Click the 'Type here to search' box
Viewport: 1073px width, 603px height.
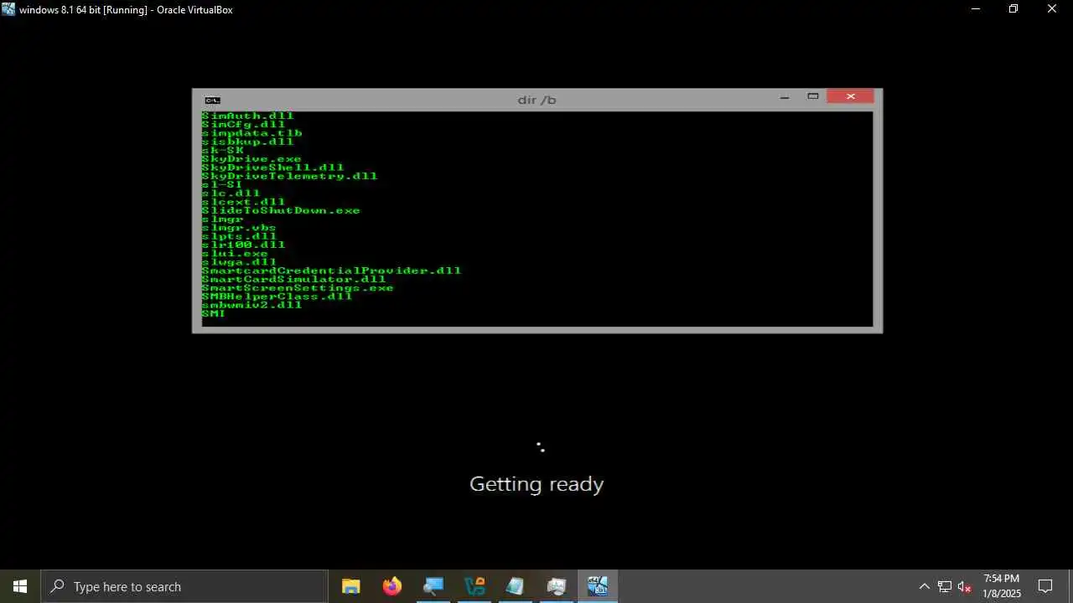tap(184, 586)
